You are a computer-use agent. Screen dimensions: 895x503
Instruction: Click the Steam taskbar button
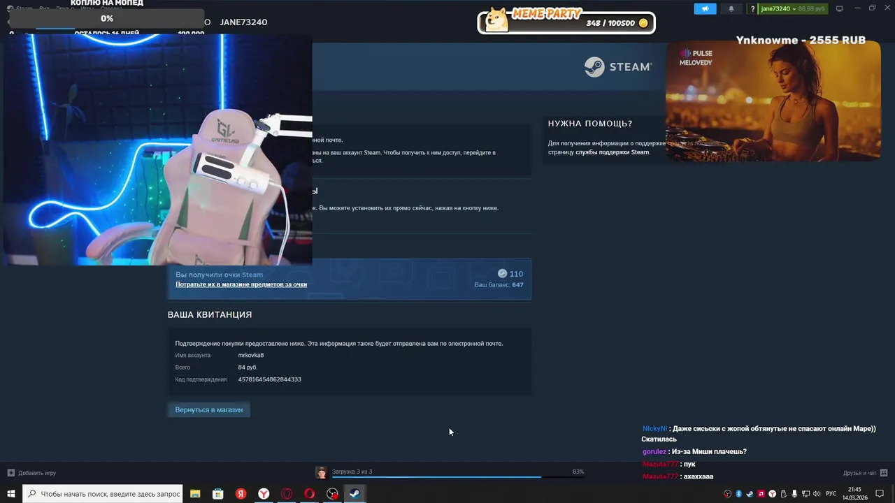[x=355, y=494]
